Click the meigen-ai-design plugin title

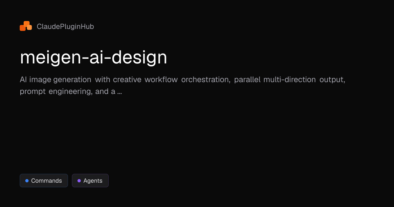(x=93, y=57)
